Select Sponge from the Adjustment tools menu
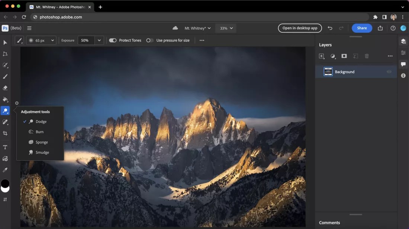409x229 pixels. tap(41, 142)
